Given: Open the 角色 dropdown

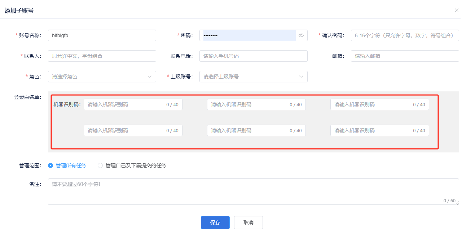Looking at the screenshot, I should coord(102,77).
